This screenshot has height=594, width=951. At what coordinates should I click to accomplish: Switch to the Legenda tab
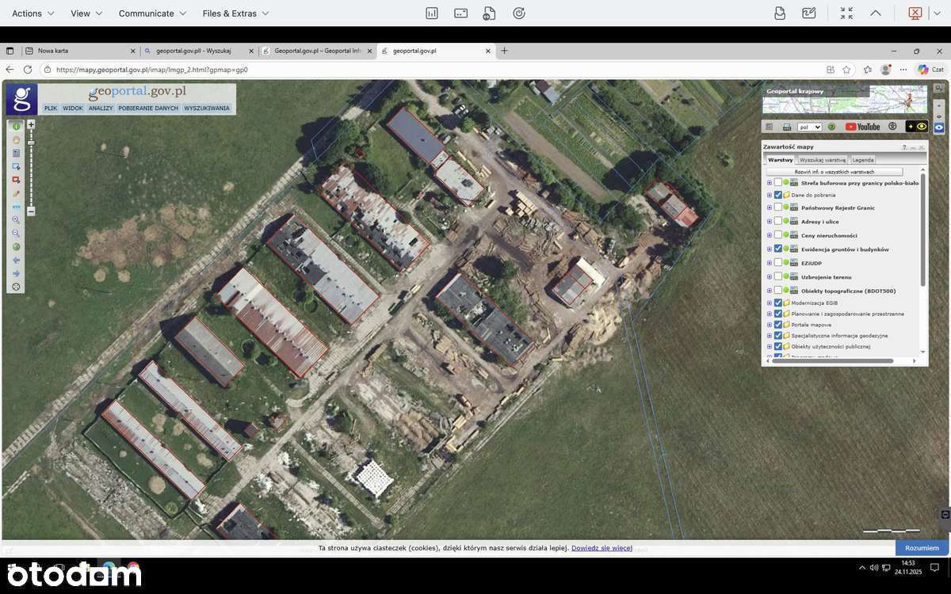[863, 160]
